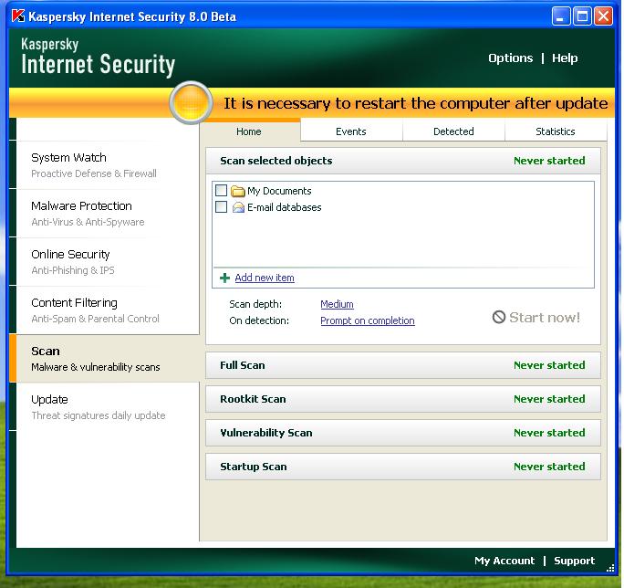Click the yellow protection status orb
624x588 pixels.
(x=191, y=102)
